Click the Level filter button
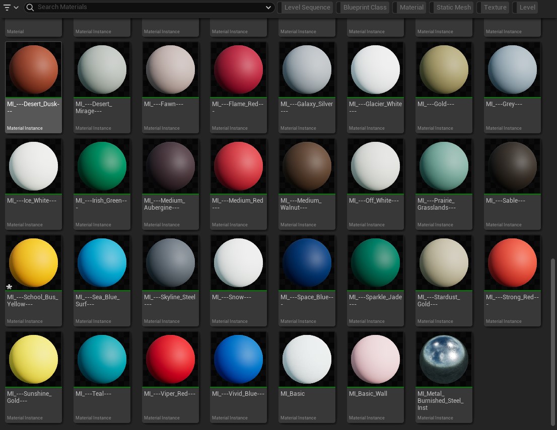 click(527, 8)
